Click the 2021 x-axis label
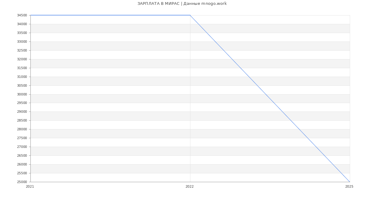This screenshot has width=365, height=197. coord(30,187)
